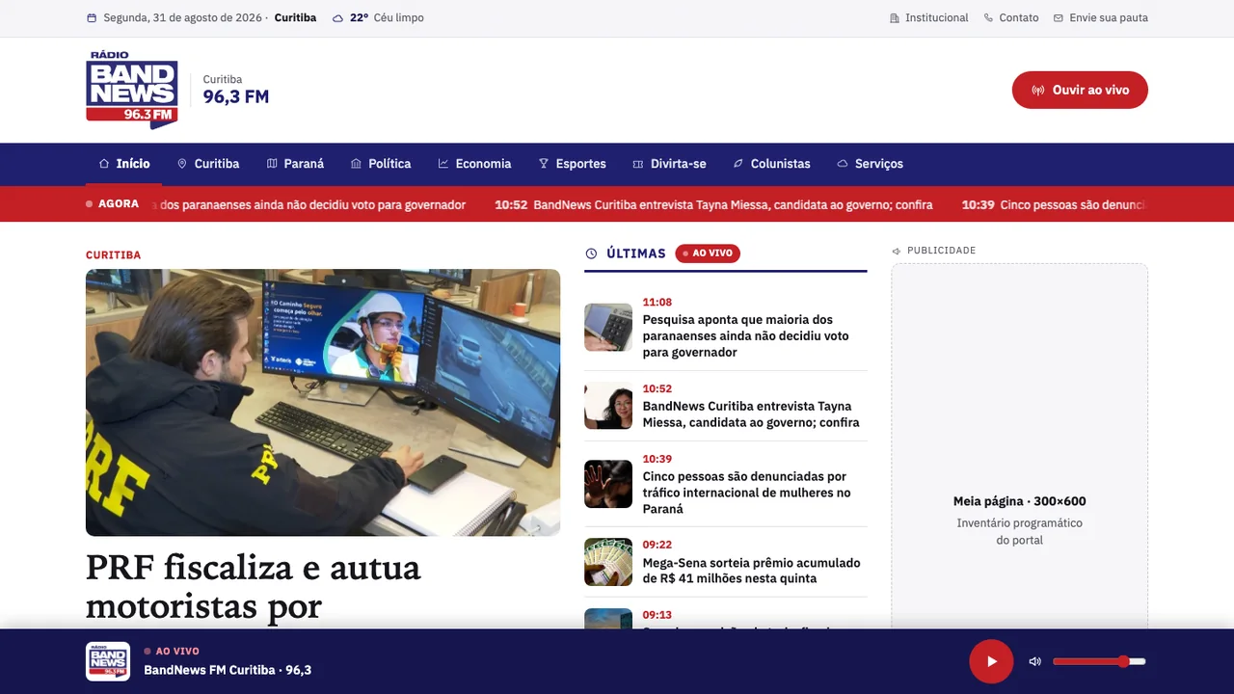Click the phone icon next to Contato
This screenshot has height=694, width=1234.
pos(988,18)
